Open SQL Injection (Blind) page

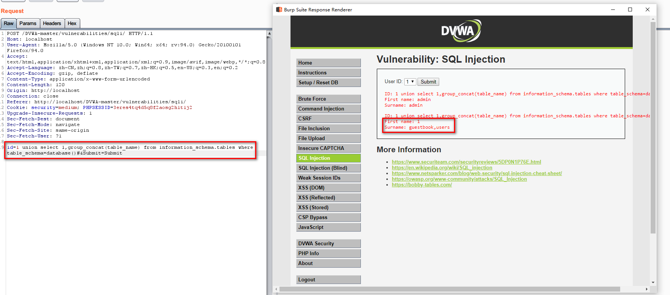[329, 168]
